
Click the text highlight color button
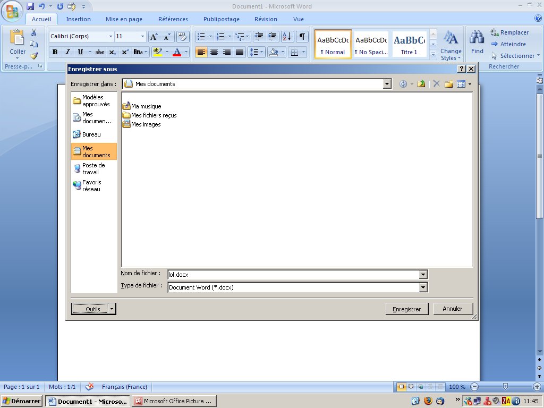[157, 52]
